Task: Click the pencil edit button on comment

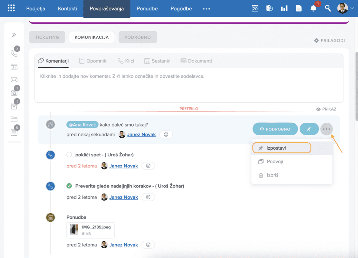Action: point(309,129)
